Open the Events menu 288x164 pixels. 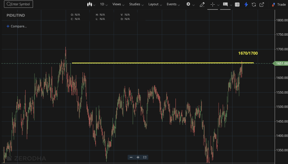click(173, 4)
